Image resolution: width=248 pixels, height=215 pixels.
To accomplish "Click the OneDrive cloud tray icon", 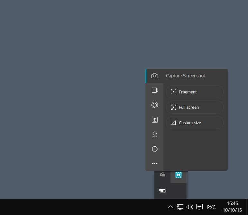I will (x=162, y=175).
